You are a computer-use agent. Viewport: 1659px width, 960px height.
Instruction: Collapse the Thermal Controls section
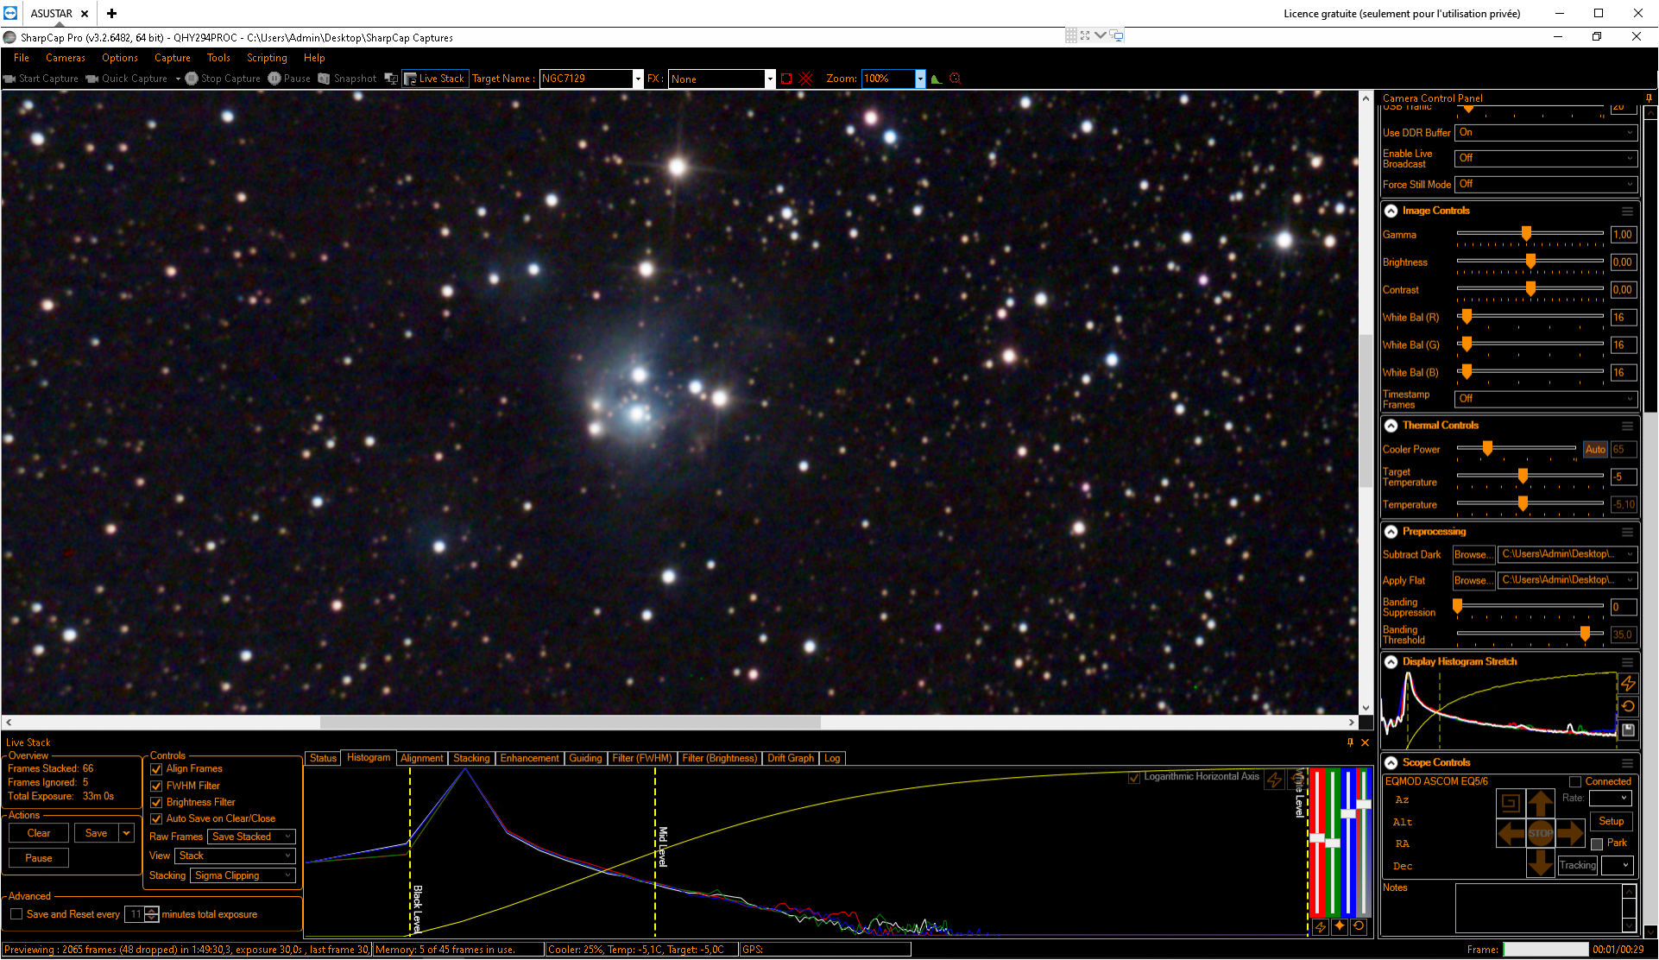[1391, 426]
